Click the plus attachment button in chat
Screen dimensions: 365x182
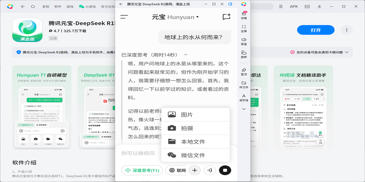(195, 170)
